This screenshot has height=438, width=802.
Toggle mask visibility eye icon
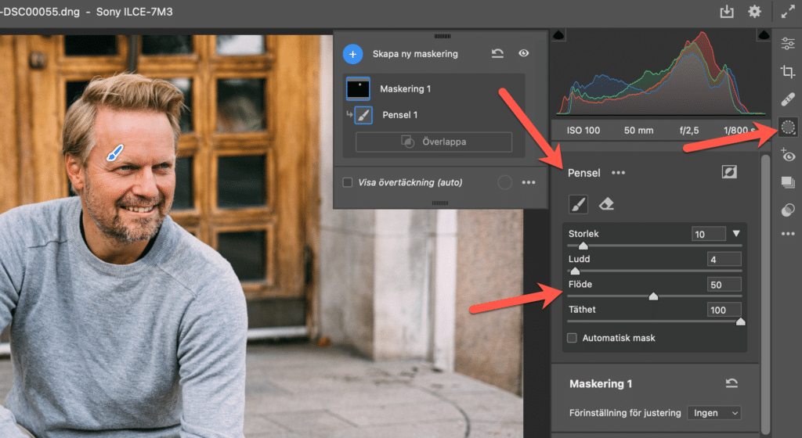524,54
